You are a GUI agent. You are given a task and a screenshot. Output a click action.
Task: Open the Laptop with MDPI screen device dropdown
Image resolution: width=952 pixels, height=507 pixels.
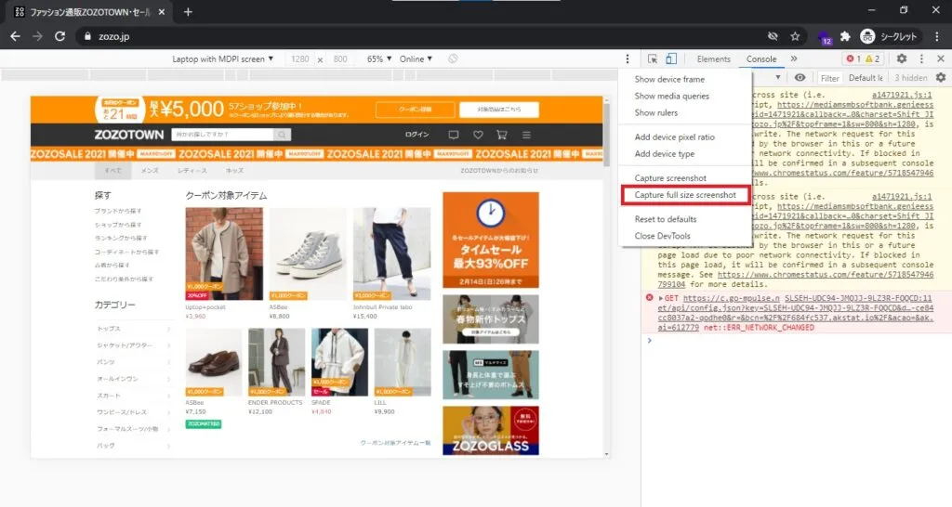click(222, 58)
